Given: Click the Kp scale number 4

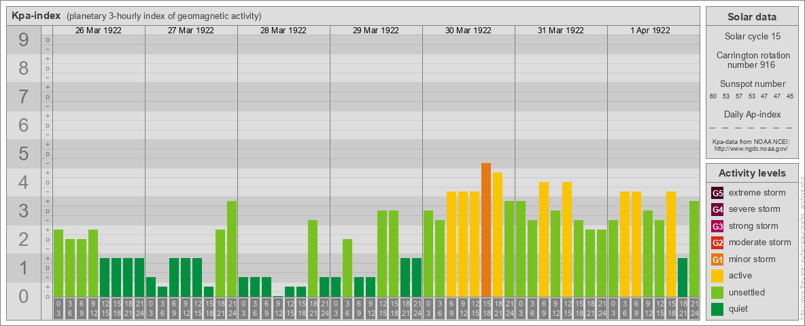Looking at the screenshot, I should (x=24, y=183).
